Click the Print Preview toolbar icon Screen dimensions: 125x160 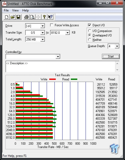32,17
